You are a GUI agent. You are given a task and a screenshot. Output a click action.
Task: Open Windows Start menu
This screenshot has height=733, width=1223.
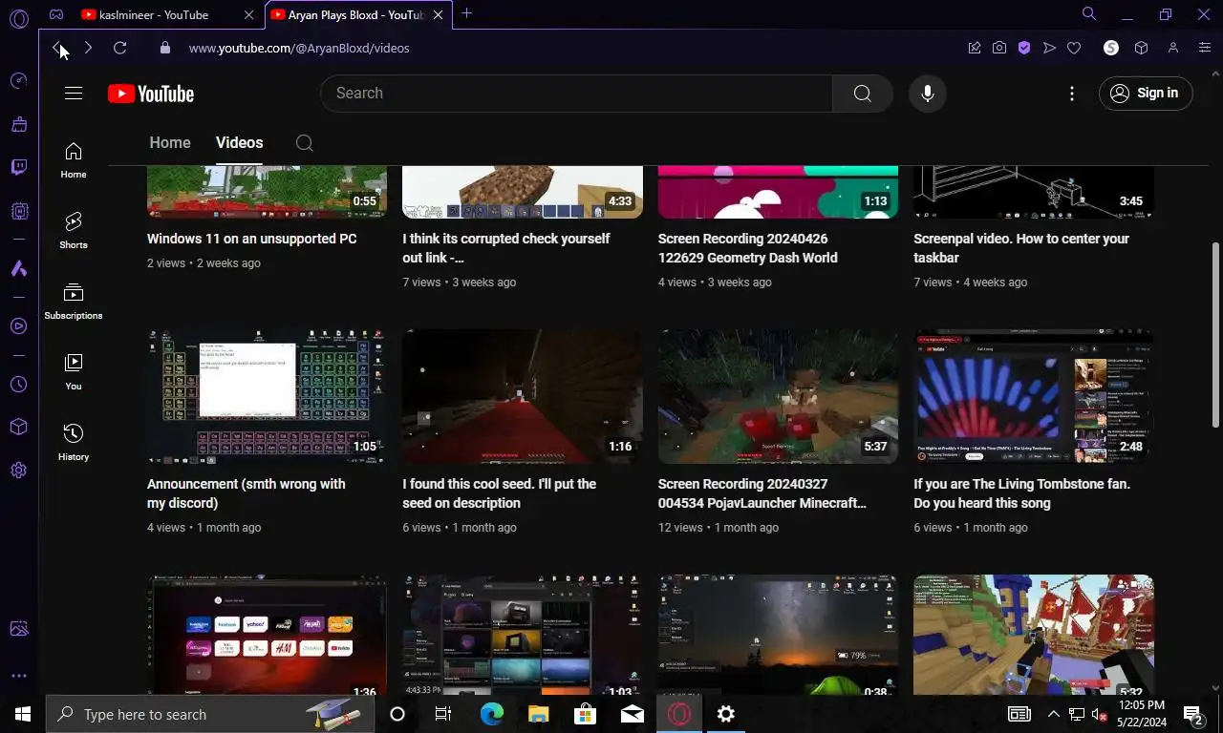tap(23, 714)
